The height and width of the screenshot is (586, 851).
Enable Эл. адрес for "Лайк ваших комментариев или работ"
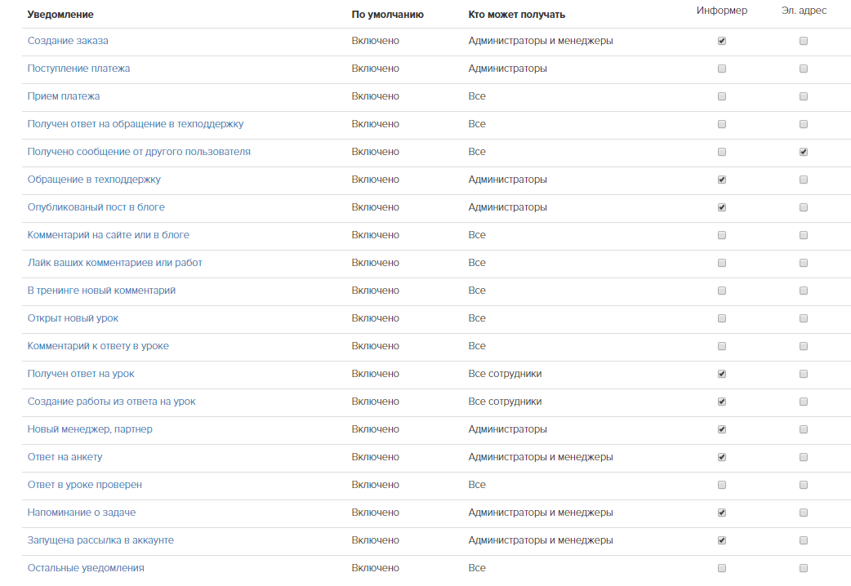[x=804, y=263]
